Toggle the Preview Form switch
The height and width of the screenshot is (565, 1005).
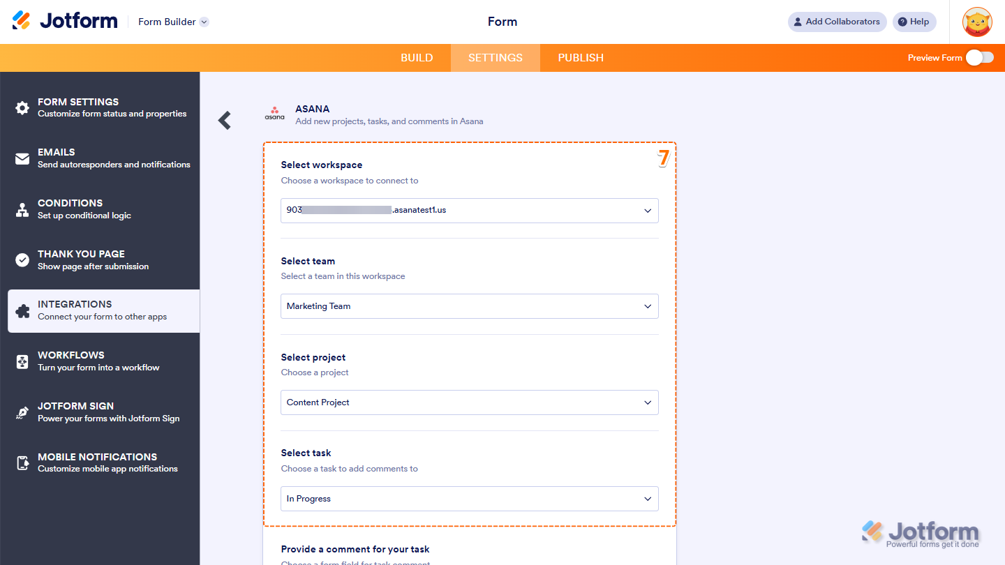980,58
